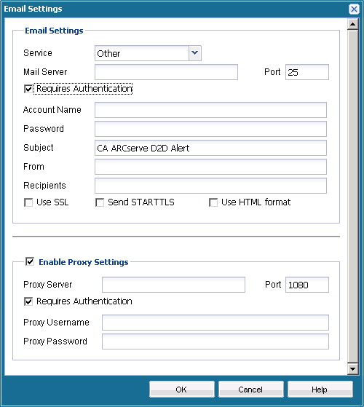Click the Service combo box showing Other
Screen dimensions: 364x407
[148, 53]
